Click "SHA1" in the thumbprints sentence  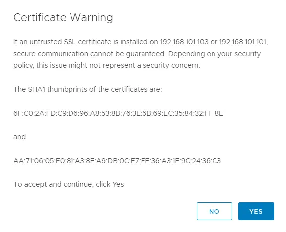tap(36, 89)
